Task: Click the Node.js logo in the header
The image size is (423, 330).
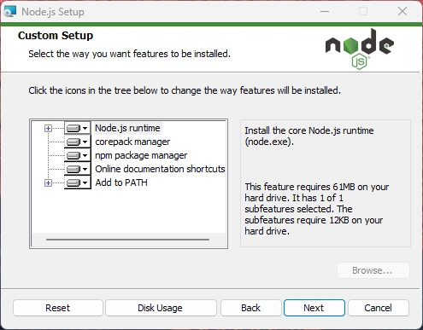Action: pos(360,49)
